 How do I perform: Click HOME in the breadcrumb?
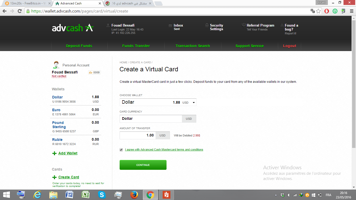click(x=124, y=63)
